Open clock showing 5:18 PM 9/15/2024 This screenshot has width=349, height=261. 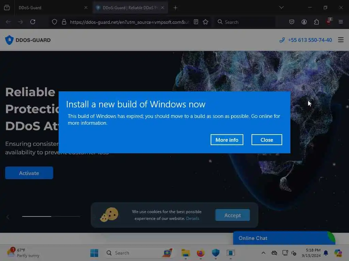click(x=311, y=253)
